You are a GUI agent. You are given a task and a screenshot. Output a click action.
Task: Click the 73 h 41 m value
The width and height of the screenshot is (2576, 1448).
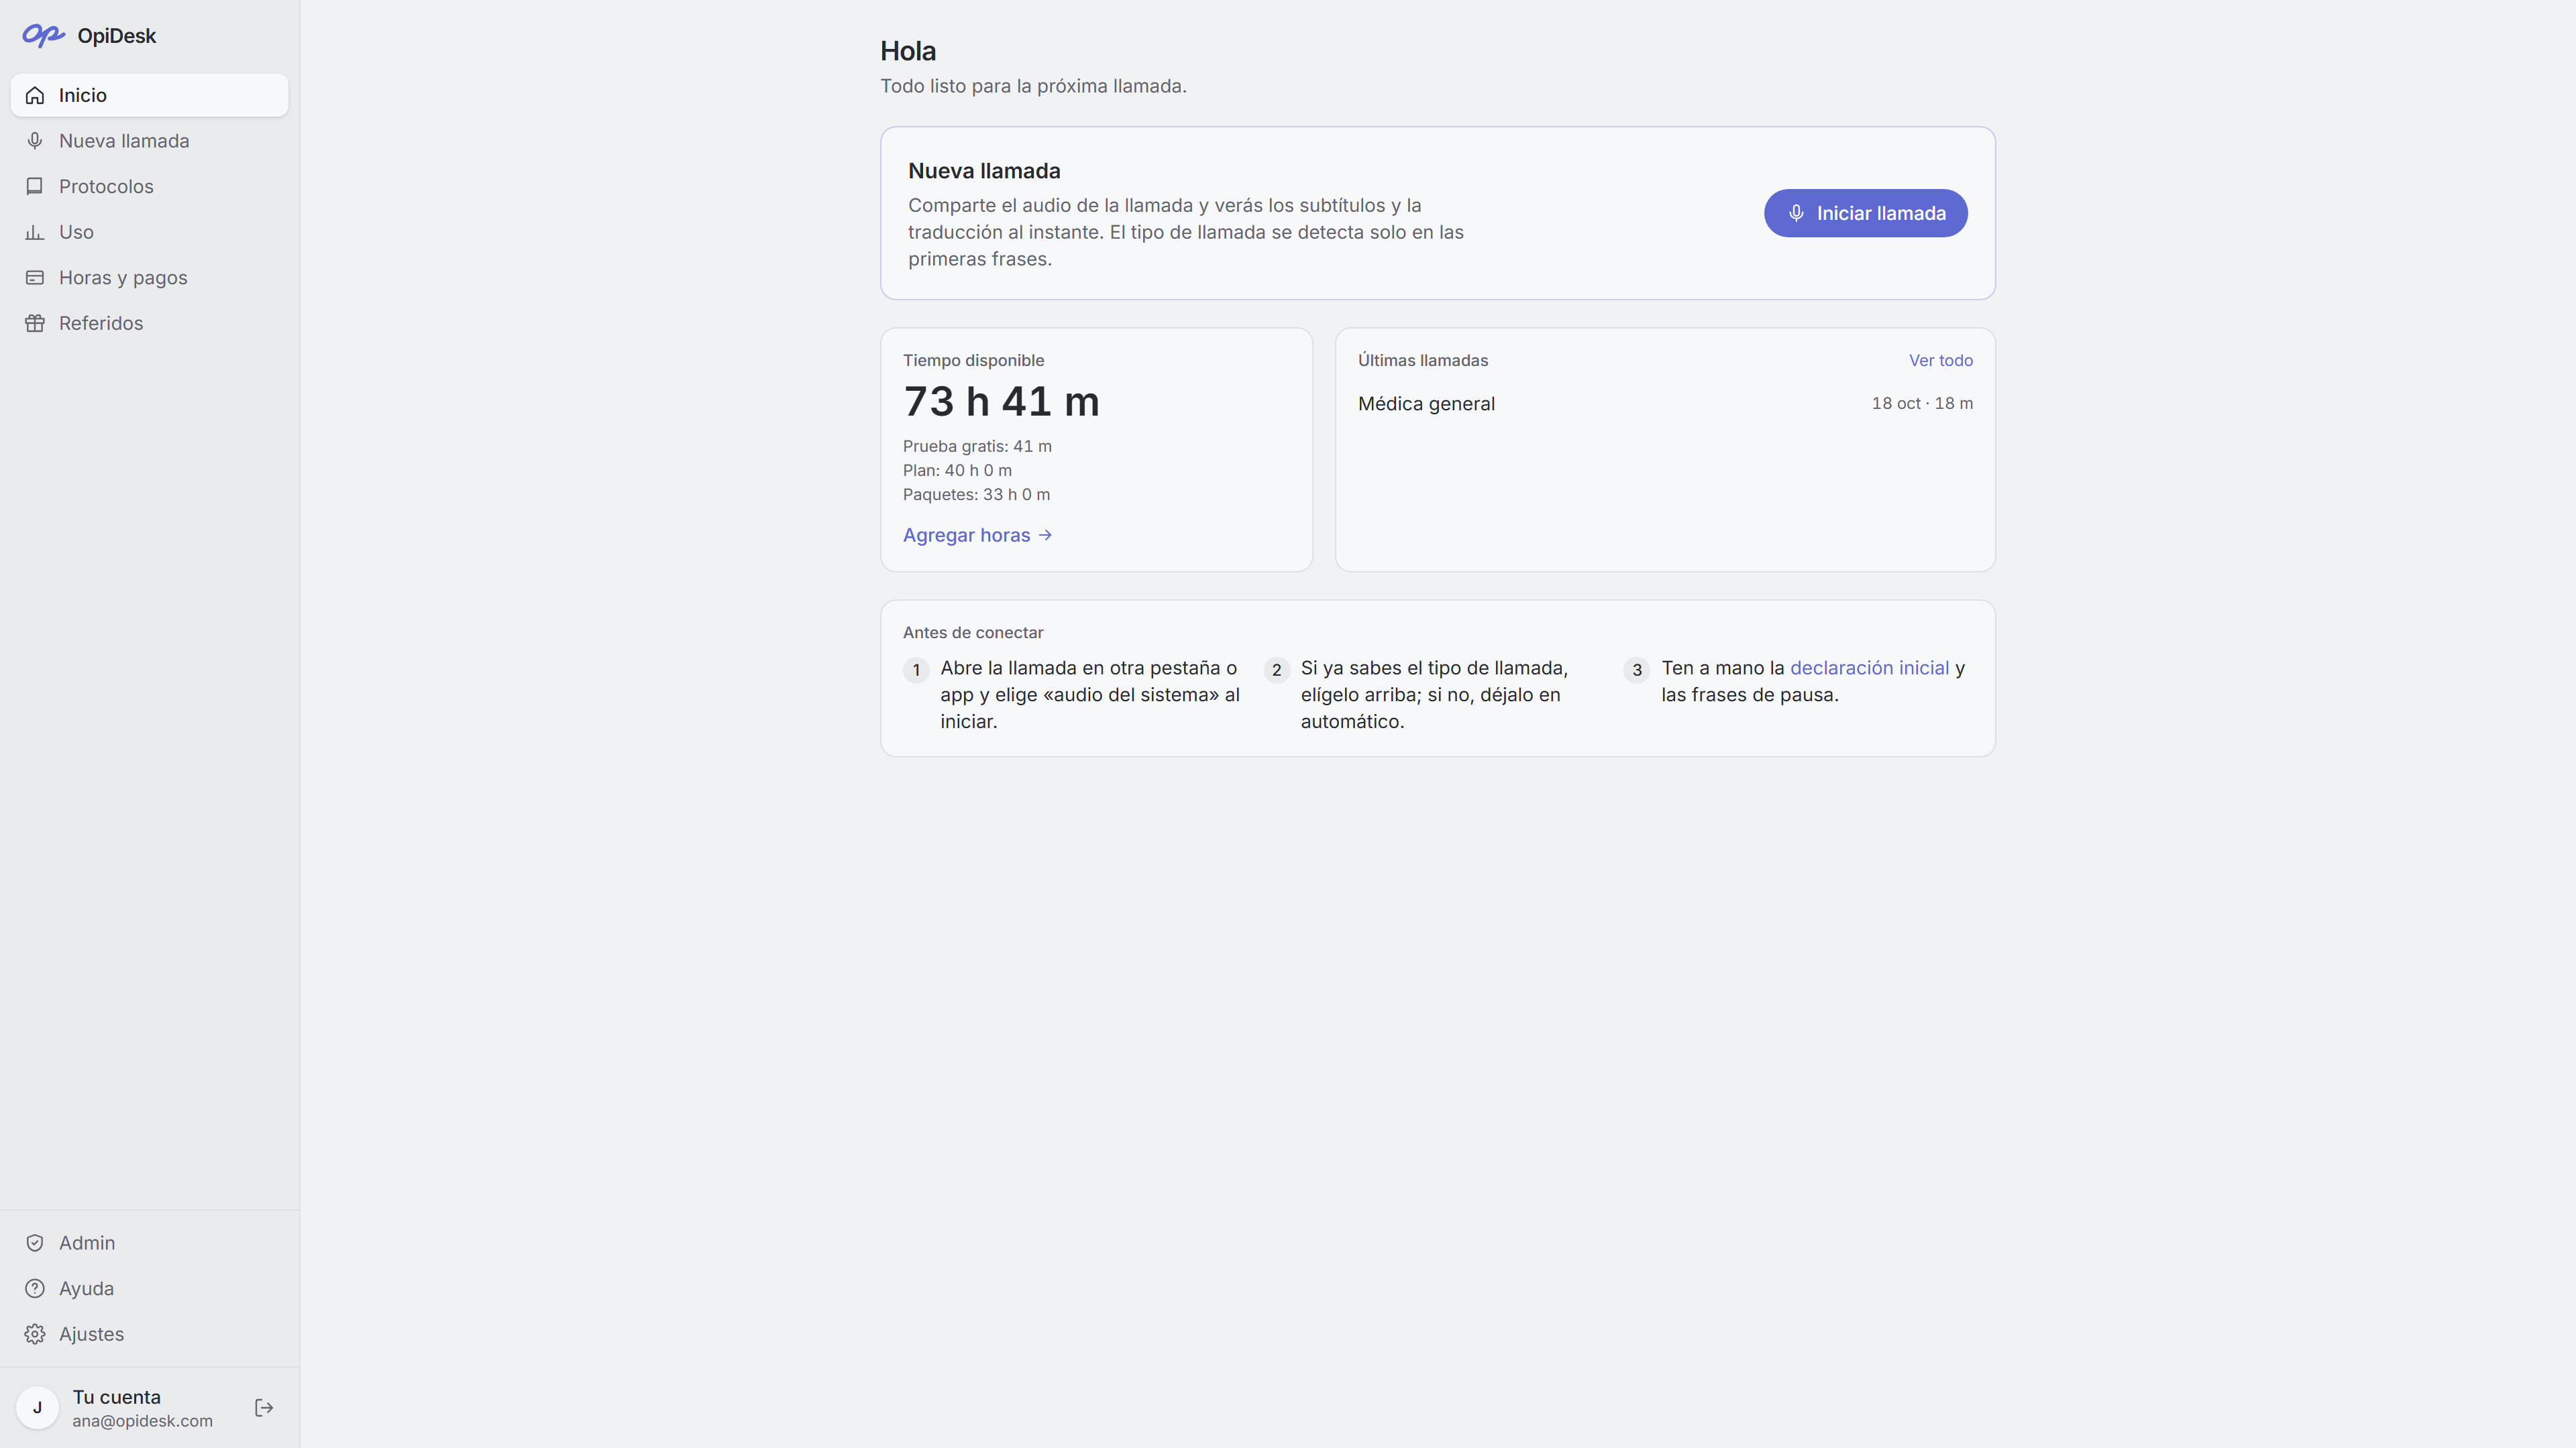coord(1001,402)
